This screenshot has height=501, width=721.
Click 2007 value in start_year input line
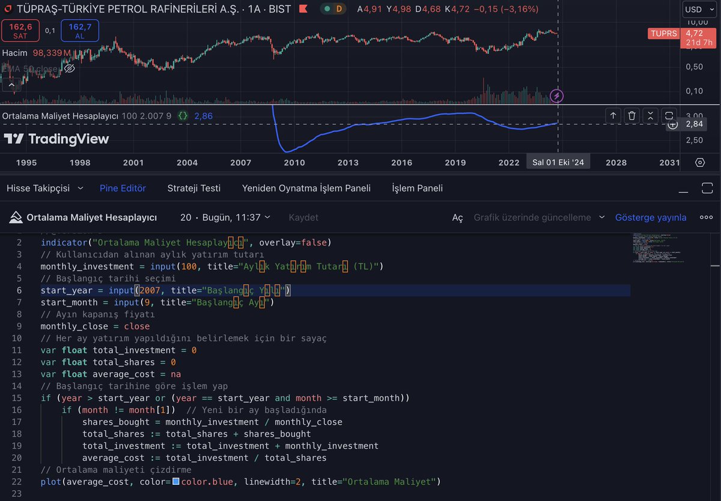(151, 290)
